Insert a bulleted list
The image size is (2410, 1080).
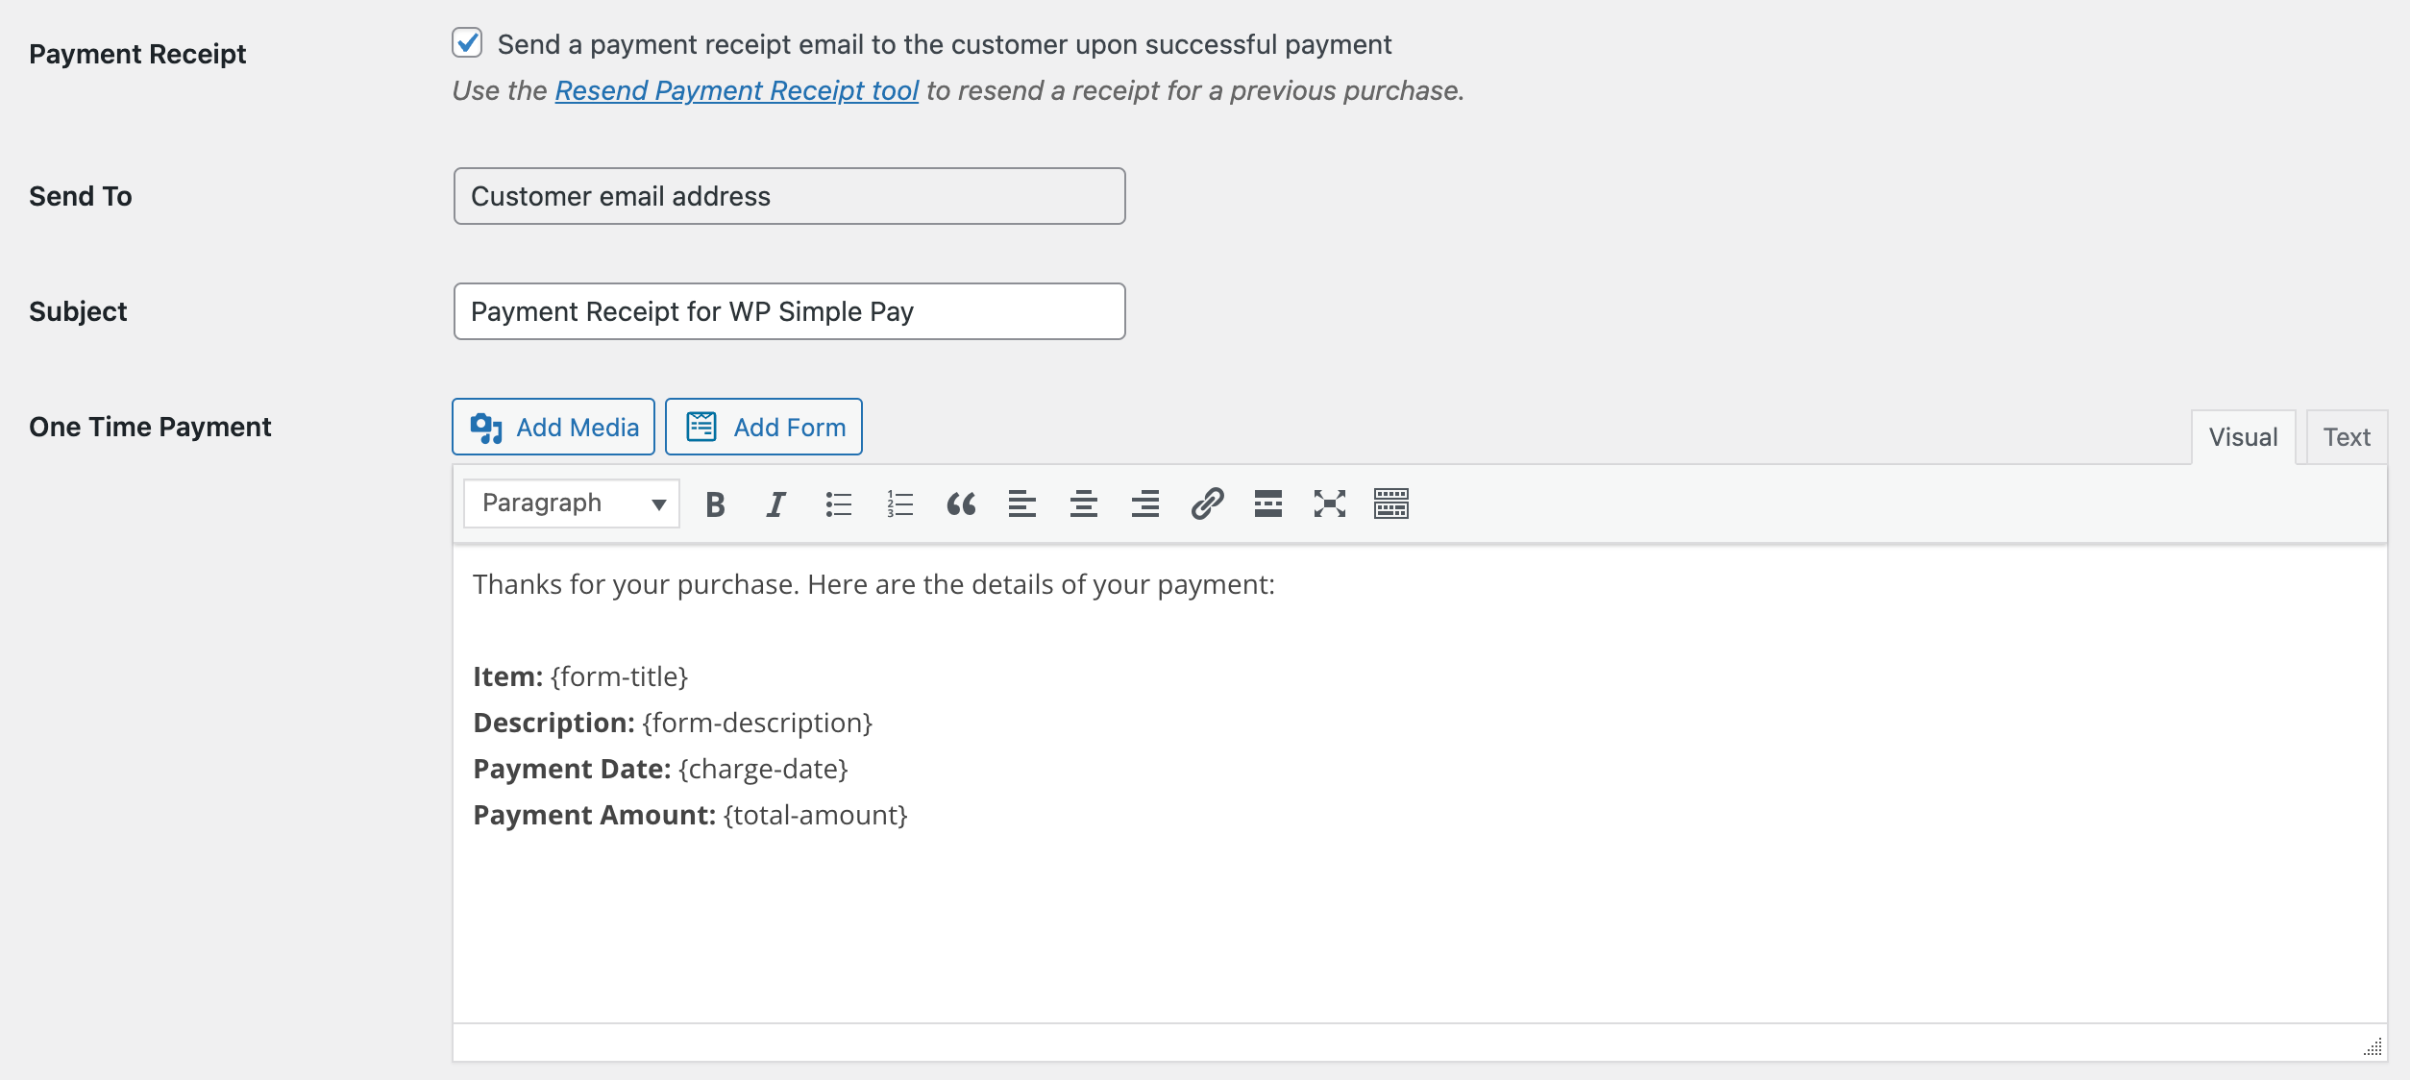(x=838, y=503)
